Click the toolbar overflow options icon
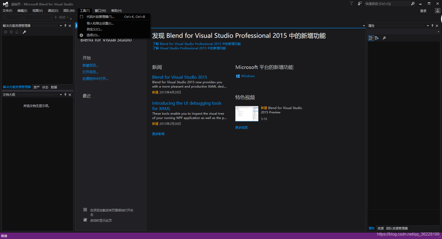Image resolution: width=442 pixels, height=239 pixels. [x=71, y=18]
